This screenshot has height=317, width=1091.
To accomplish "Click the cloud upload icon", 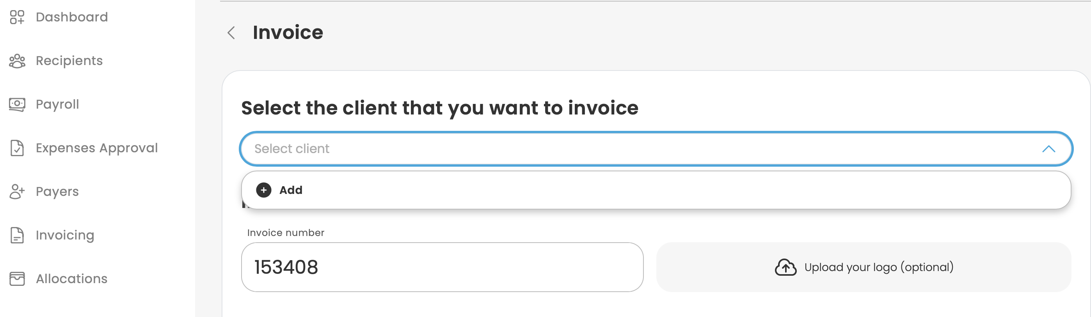I will pos(785,267).
